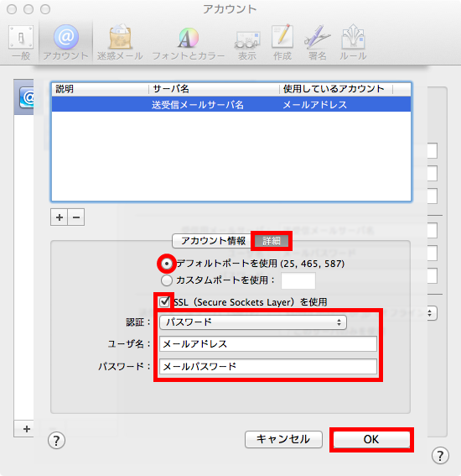Open the ルール (Rules) preferences
461x476 pixels.
click(x=353, y=43)
